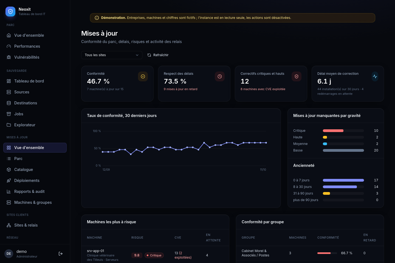Click the Rapports & audit chart icon
This screenshot has height=263, width=395.
click(x=9, y=191)
